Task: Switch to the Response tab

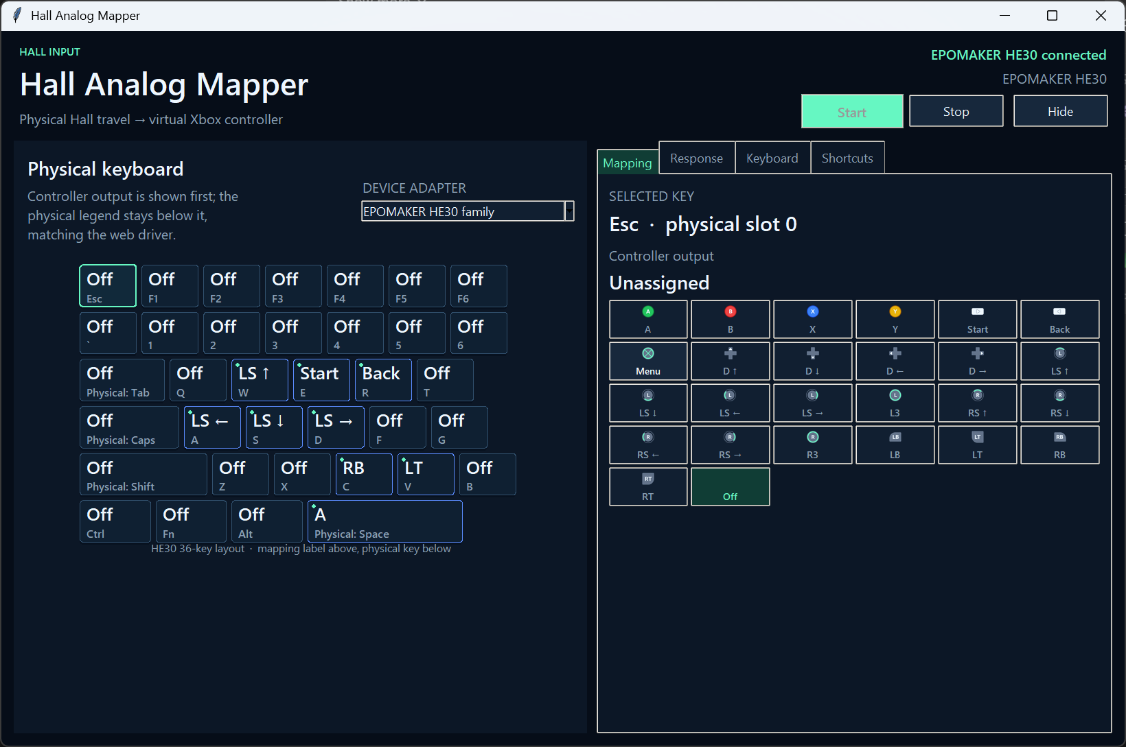Action: coord(697,158)
